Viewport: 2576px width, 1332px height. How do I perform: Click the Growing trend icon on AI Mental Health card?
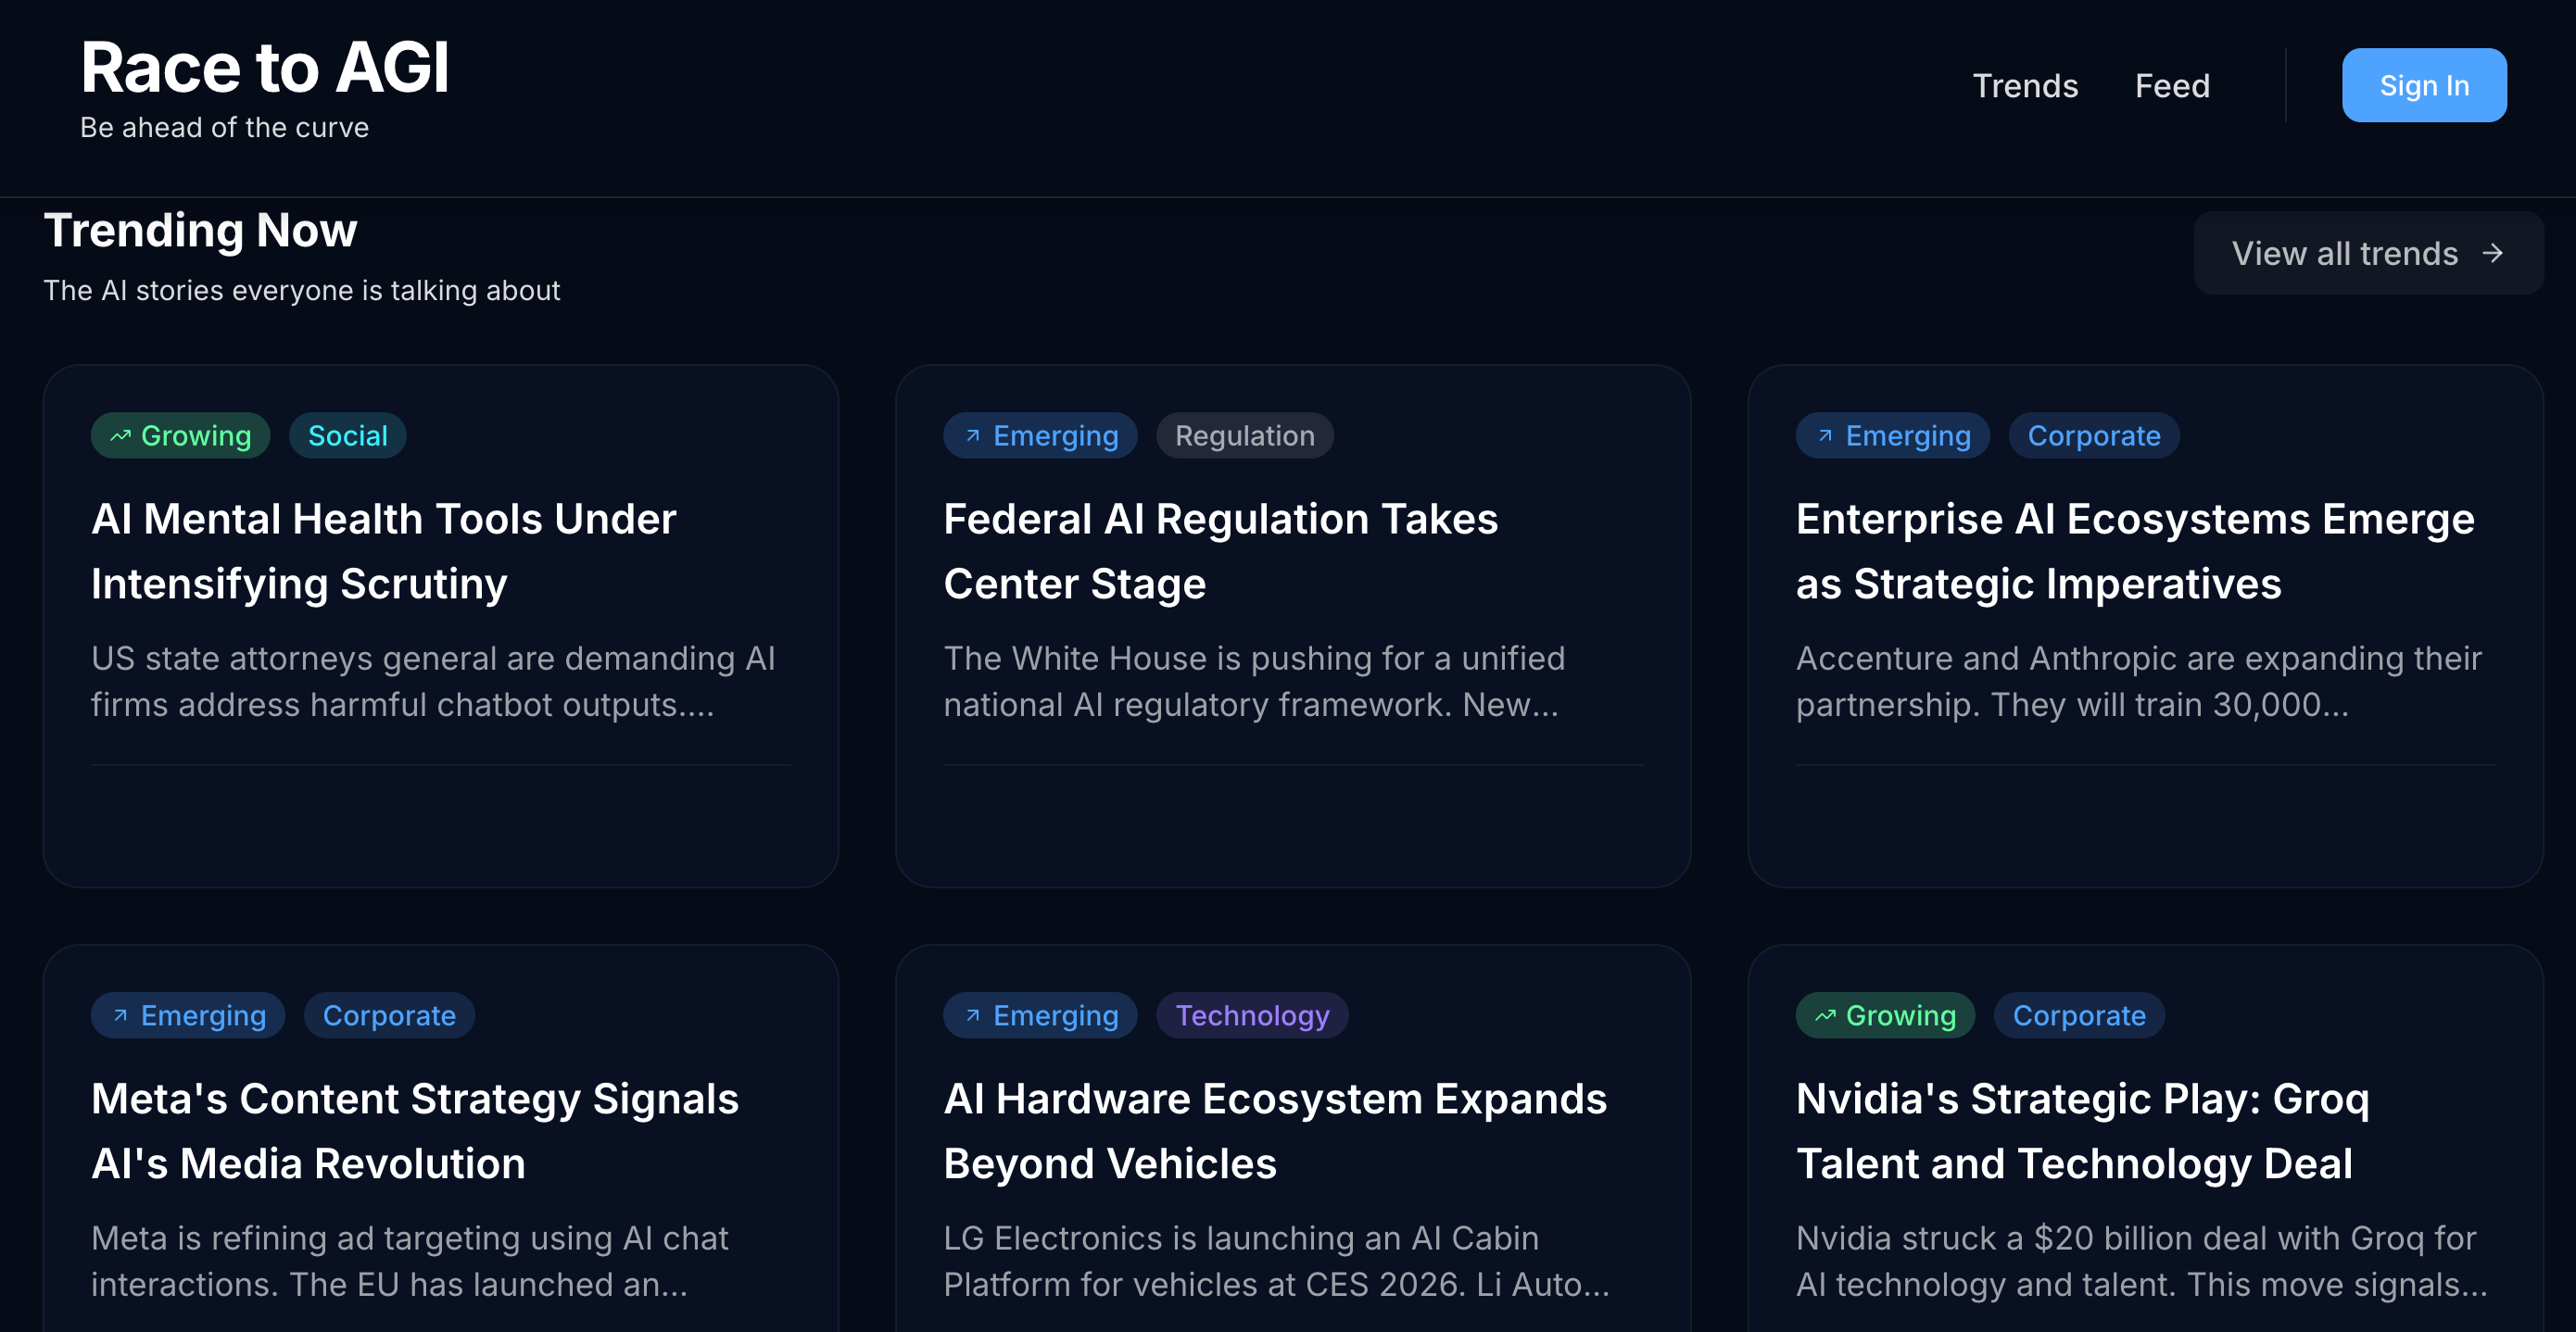point(121,436)
